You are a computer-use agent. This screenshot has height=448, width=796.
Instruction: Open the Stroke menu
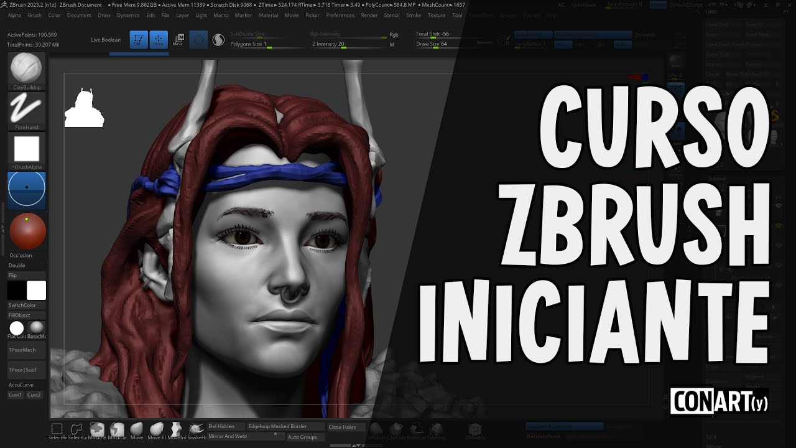point(414,15)
